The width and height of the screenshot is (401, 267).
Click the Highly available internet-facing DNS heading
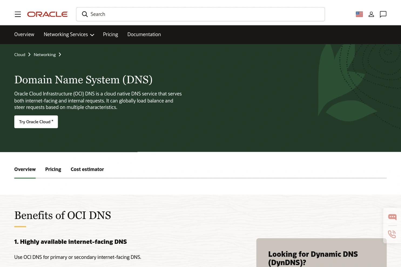[70, 242]
